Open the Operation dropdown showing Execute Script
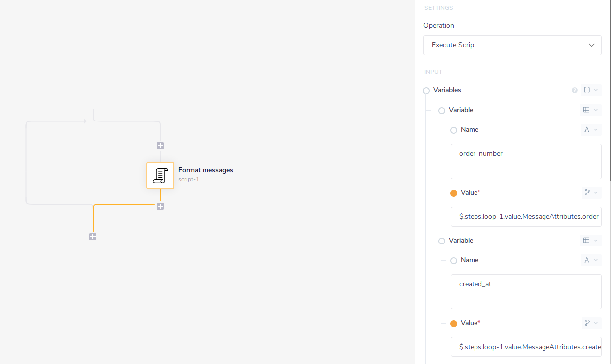The height and width of the screenshot is (364, 611). tap(512, 45)
